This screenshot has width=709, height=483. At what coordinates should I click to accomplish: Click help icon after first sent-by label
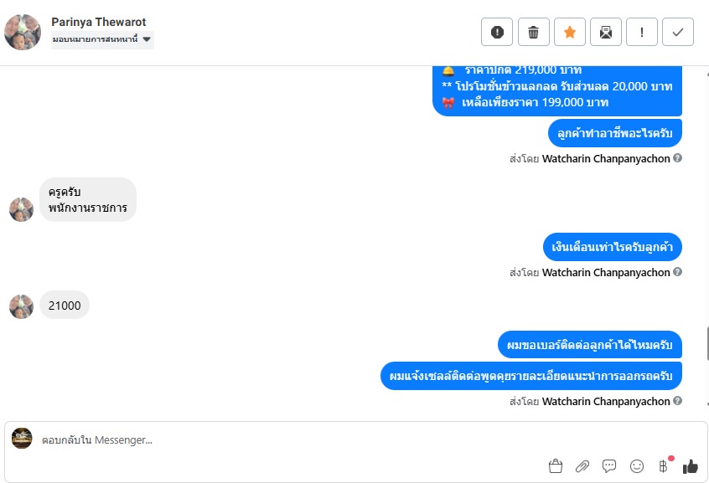coord(677,158)
